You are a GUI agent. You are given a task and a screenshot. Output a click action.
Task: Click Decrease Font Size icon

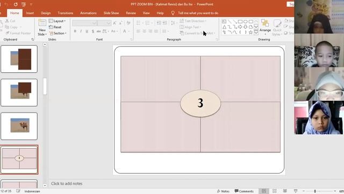pos(120,23)
